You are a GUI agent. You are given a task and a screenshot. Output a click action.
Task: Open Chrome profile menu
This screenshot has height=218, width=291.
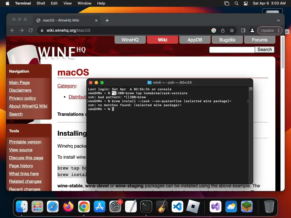tap(252, 30)
